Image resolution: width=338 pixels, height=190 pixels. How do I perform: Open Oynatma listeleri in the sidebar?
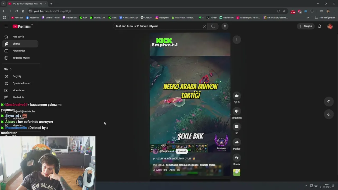point(20,83)
